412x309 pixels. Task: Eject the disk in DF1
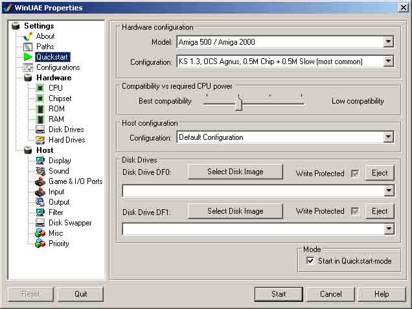pyautogui.click(x=380, y=211)
